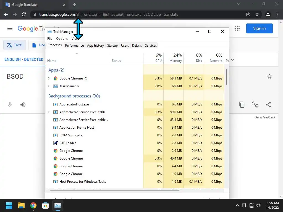The width and height of the screenshot is (283, 212).
Task: Expand the Task Manager app row
Action: tap(49, 86)
